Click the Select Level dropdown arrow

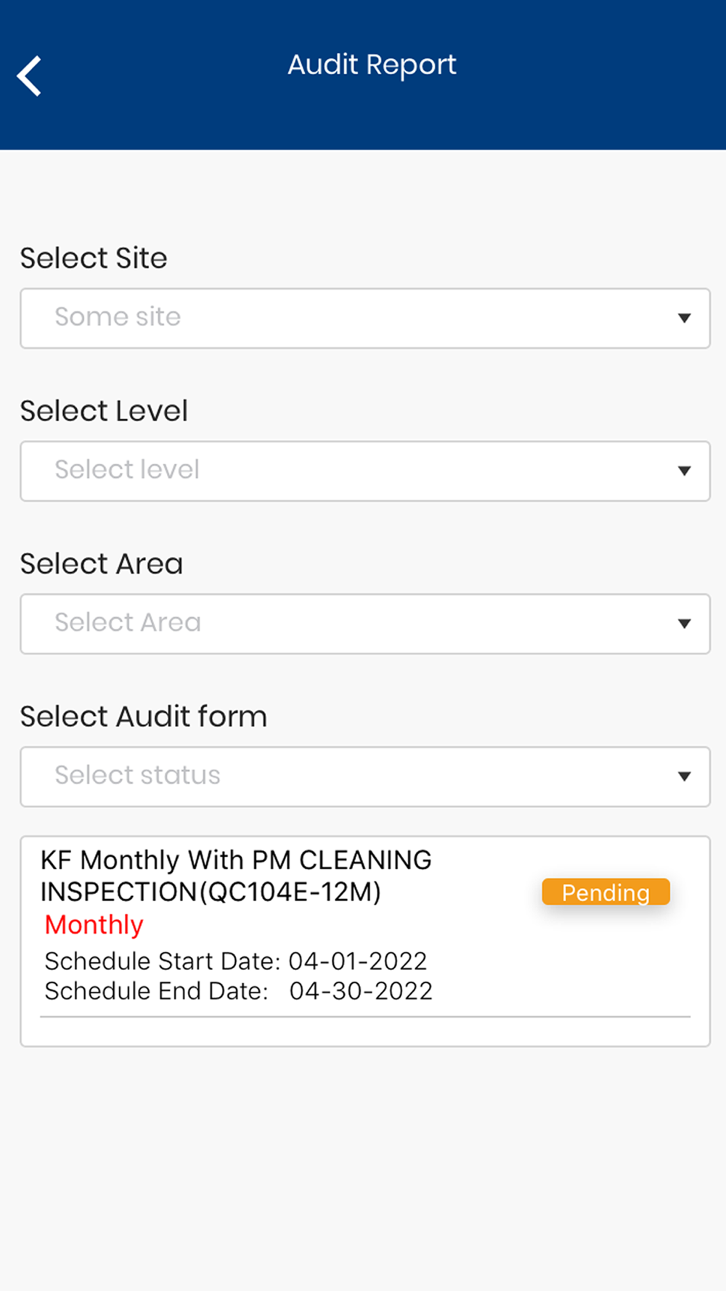click(684, 471)
